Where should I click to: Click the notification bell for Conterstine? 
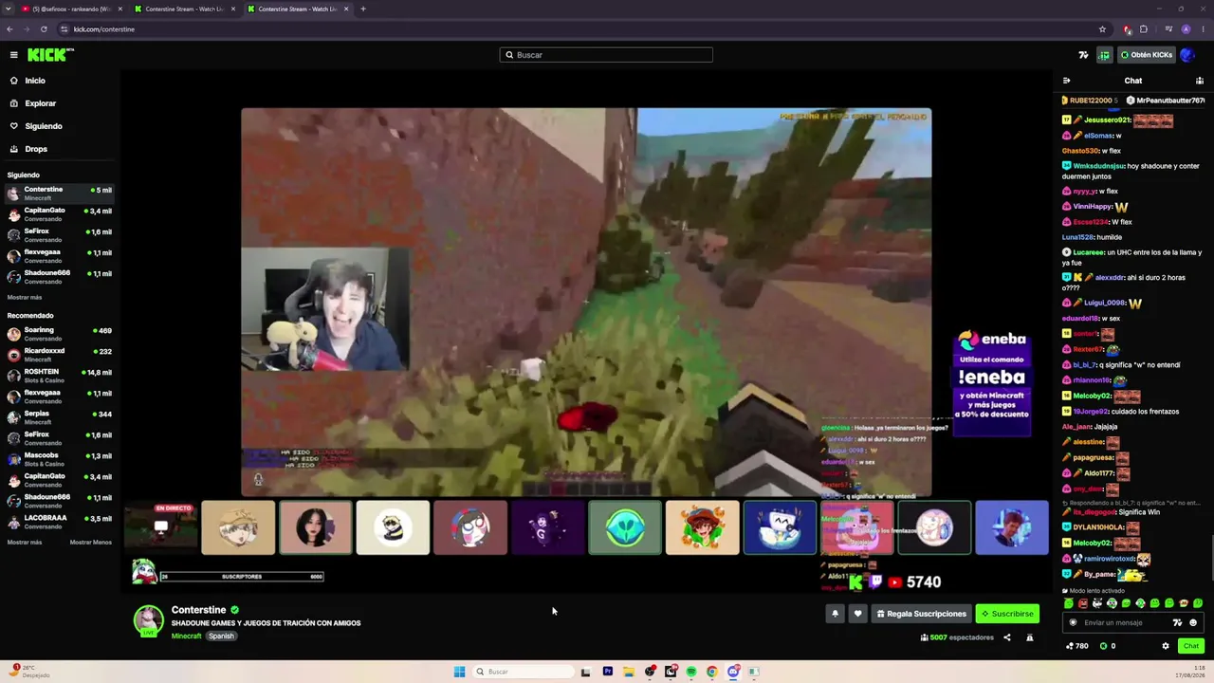835,614
